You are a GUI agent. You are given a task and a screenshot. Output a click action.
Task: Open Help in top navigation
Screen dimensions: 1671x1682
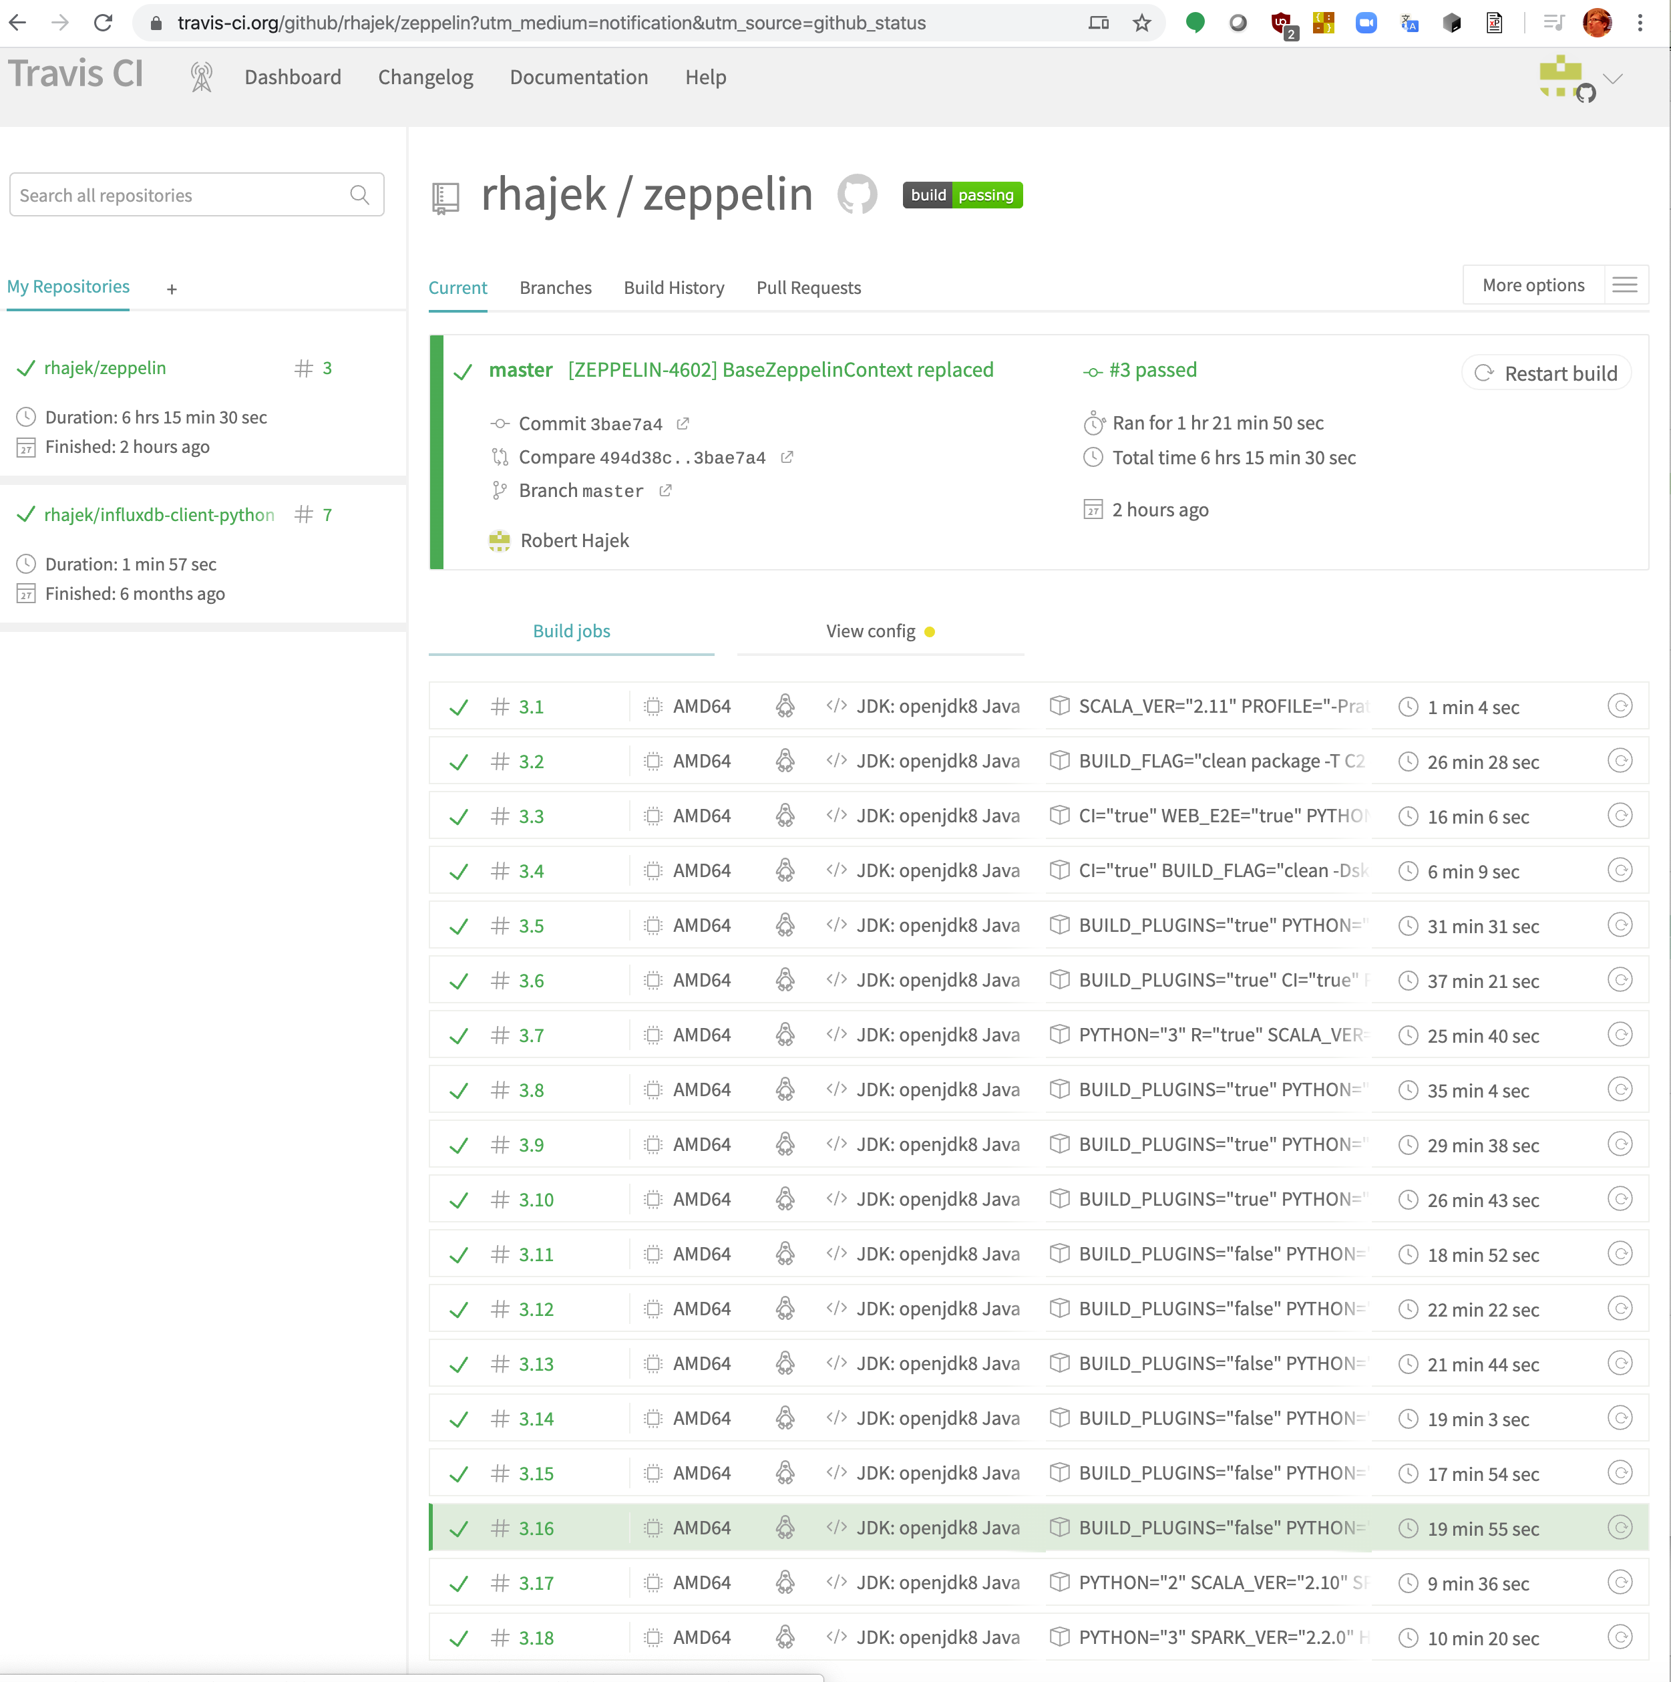pyautogui.click(x=705, y=77)
